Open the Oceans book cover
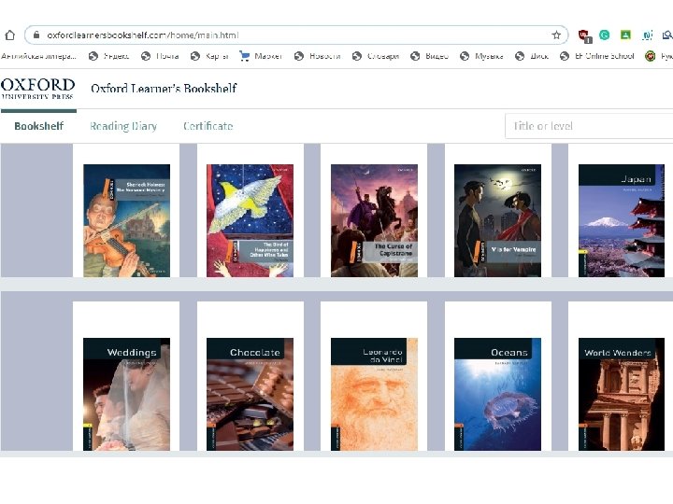Image resolution: width=673 pixels, height=504 pixels. click(497, 394)
